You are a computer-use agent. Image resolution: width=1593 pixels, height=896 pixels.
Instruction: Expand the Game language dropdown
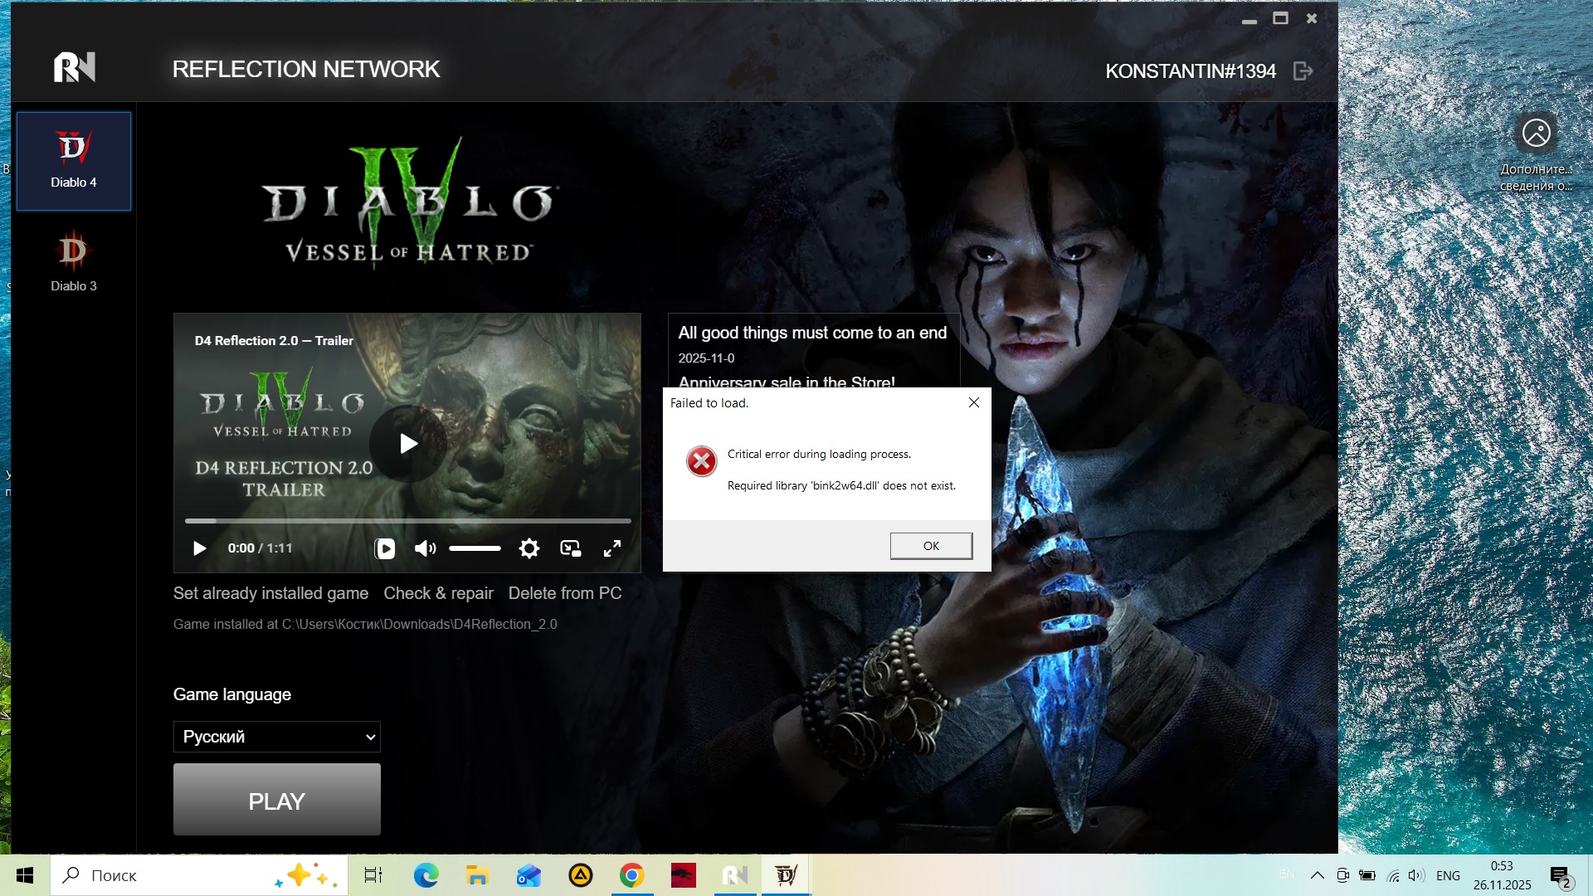(x=276, y=737)
